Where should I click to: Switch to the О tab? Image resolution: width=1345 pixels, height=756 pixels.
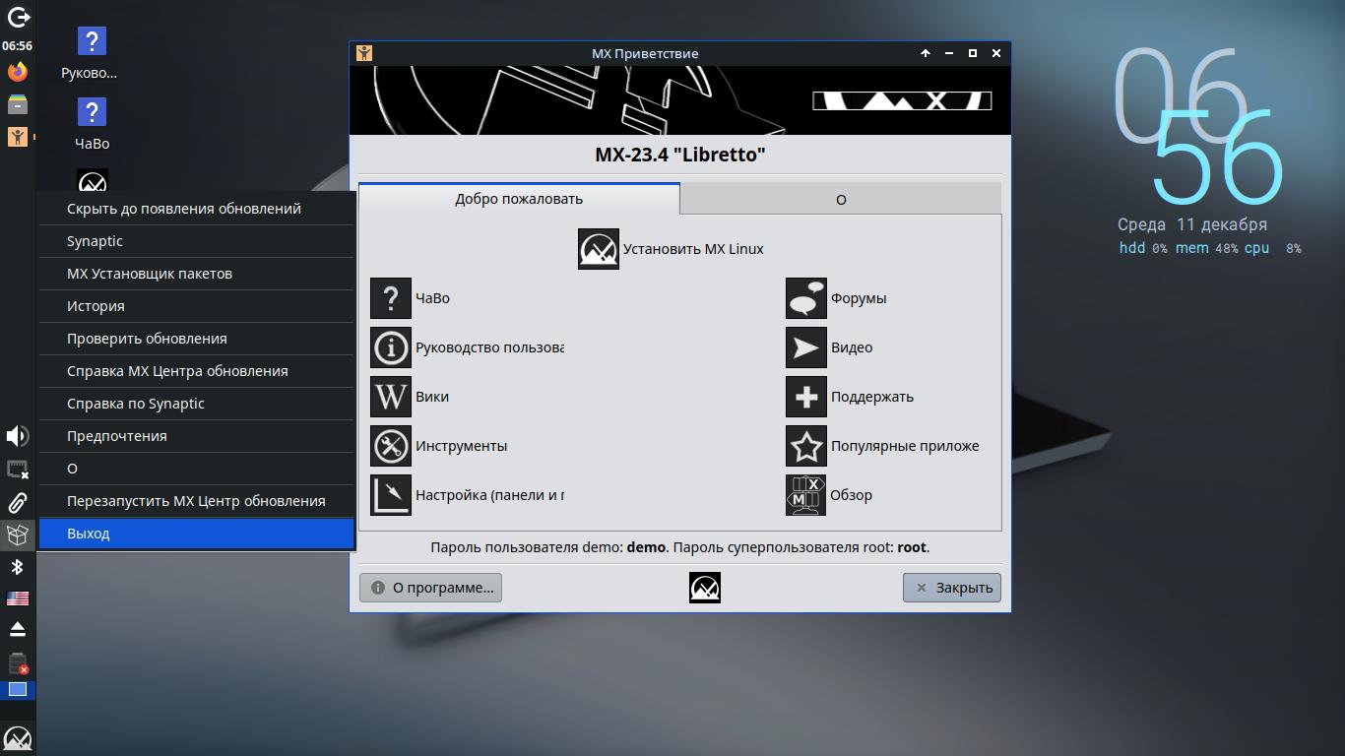841,199
